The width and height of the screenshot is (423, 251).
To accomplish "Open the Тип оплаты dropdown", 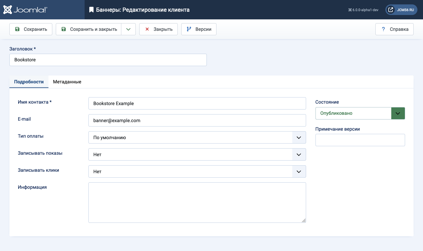I will pos(197,137).
